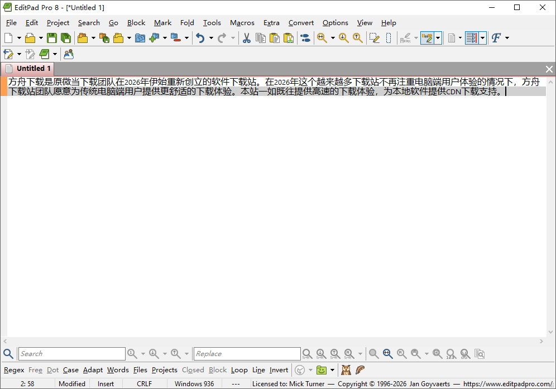Click the Save All icon
The image size is (556, 389).
point(66,38)
